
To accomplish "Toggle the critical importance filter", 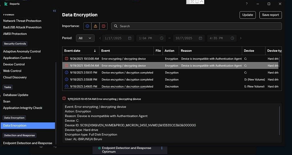I will coord(103,26).
